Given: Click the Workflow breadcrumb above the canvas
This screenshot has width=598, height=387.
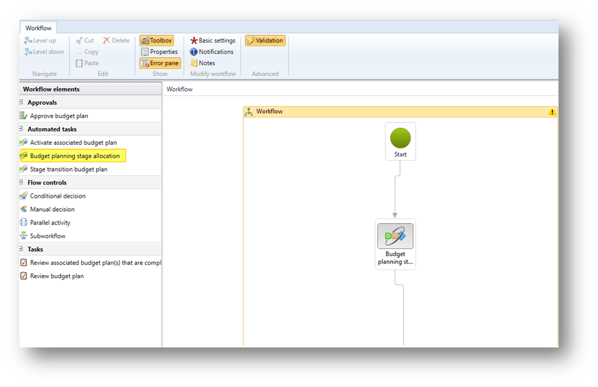Looking at the screenshot, I should (179, 89).
